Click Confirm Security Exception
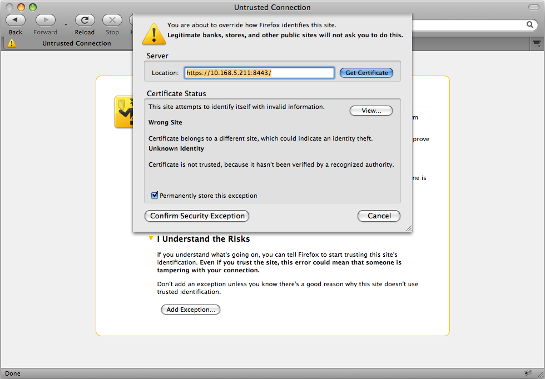This screenshot has width=545, height=379. (x=197, y=216)
